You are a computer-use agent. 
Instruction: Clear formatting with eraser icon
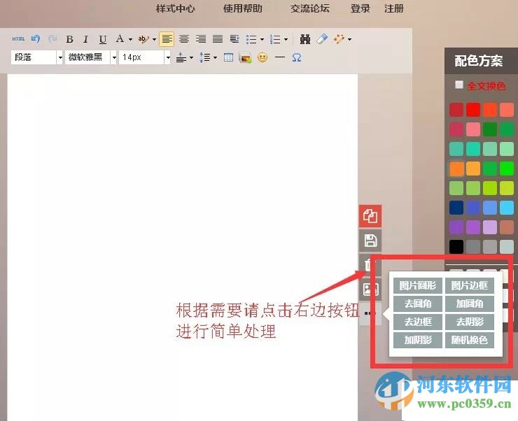[x=322, y=39]
